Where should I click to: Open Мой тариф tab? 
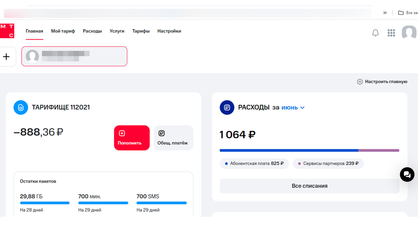(x=63, y=31)
